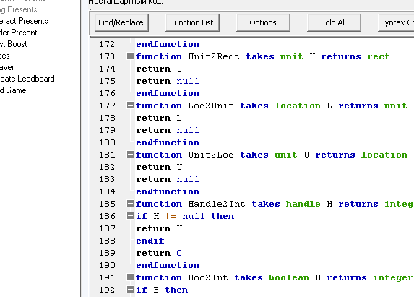Click 'return null' on line 175
414x297 pixels.
(168, 81)
